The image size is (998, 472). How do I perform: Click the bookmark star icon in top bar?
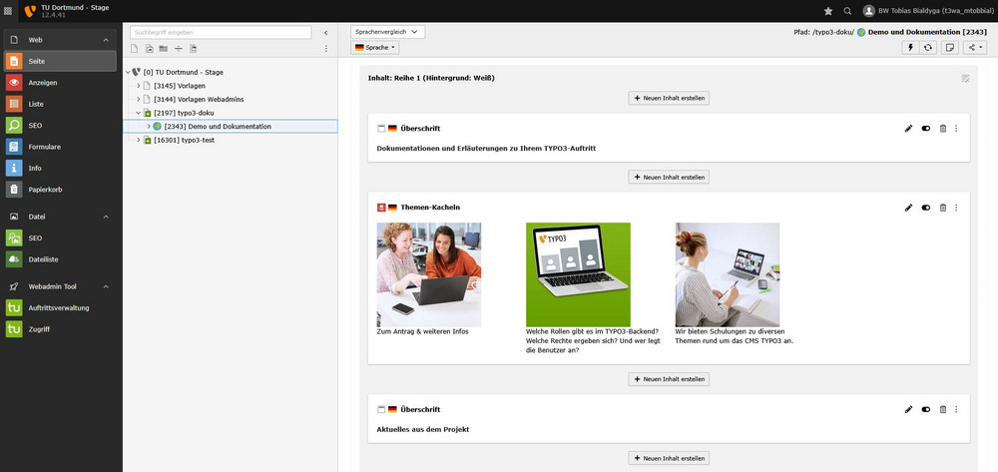pyautogui.click(x=827, y=11)
